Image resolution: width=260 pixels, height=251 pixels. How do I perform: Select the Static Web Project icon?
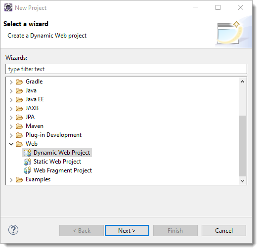click(27, 162)
